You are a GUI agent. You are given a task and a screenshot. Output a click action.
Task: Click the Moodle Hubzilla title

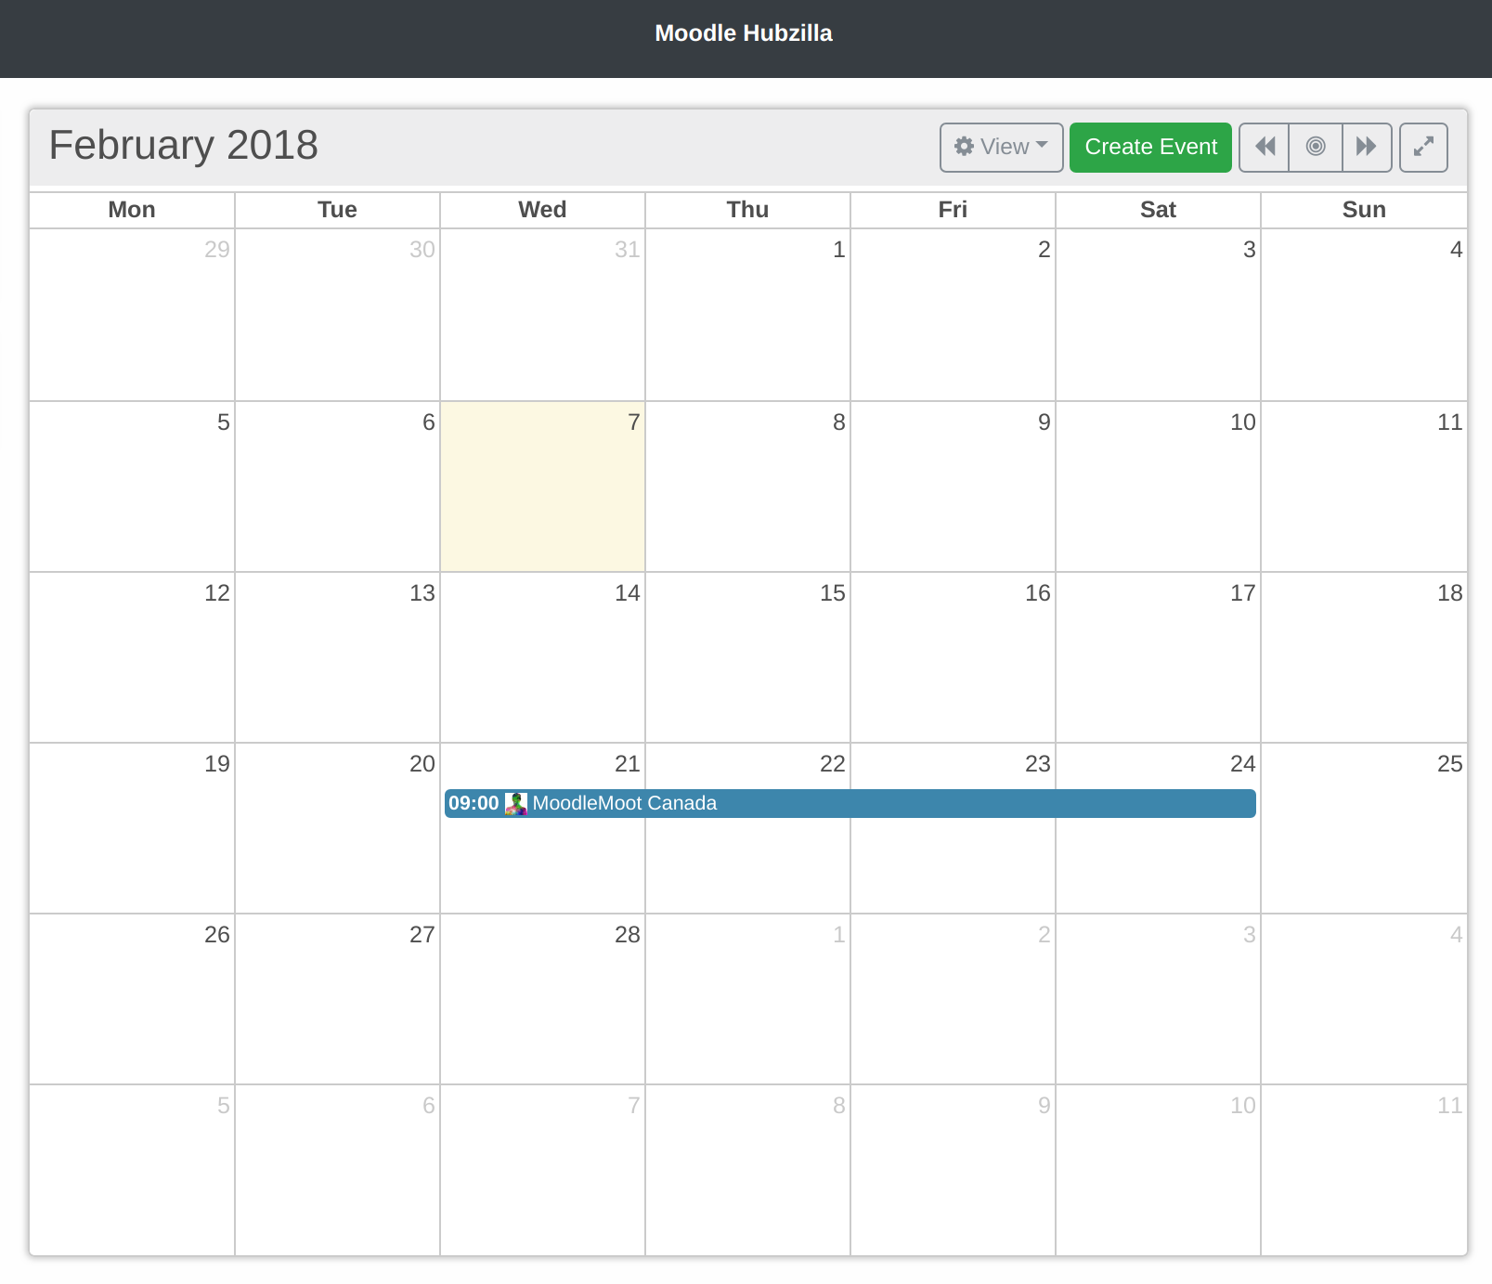pyautogui.click(x=744, y=33)
